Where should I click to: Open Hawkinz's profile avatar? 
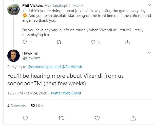coord(13,56)
